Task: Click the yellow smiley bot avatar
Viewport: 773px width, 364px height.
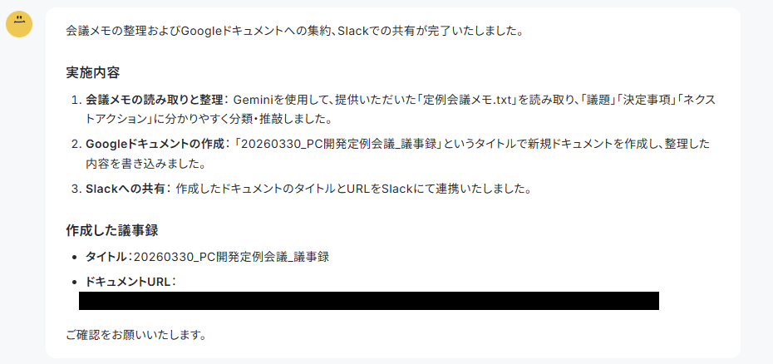Action: coord(19,25)
